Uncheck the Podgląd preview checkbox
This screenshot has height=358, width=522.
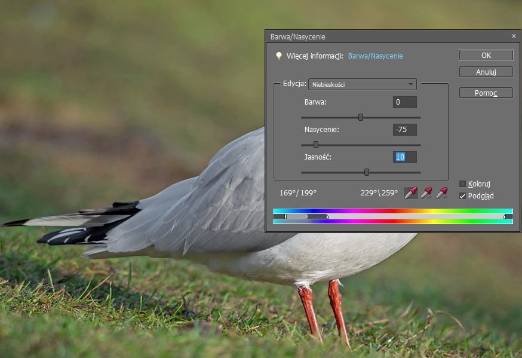point(462,196)
